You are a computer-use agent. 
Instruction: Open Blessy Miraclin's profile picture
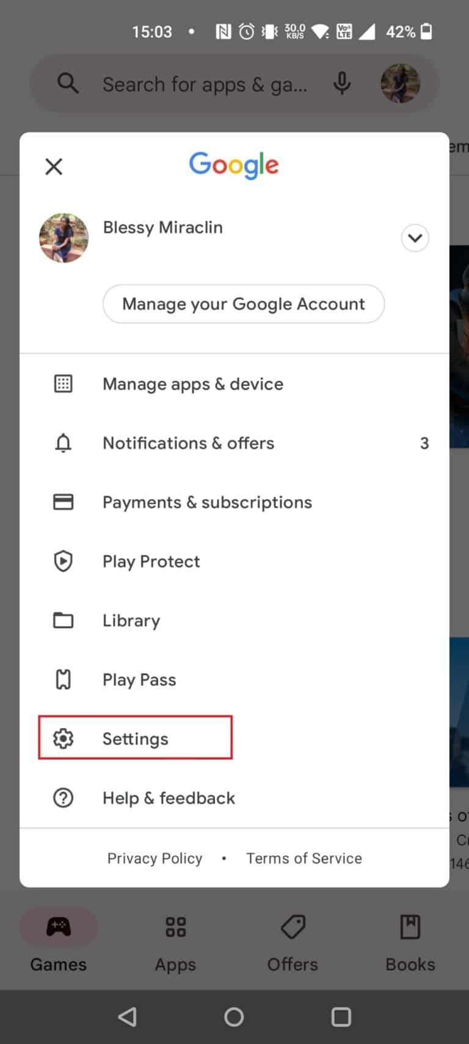pos(64,238)
